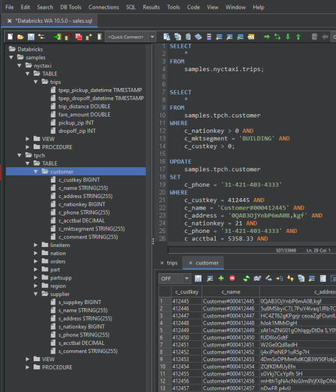Click the green arrow connect icon
The width and height of the screenshot is (336, 392).
pyautogui.click(x=57, y=37)
